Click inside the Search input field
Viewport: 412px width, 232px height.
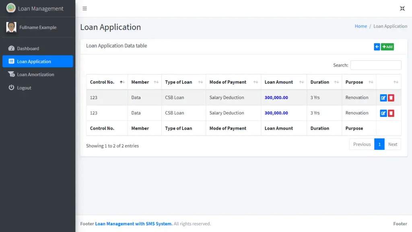coord(376,65)
